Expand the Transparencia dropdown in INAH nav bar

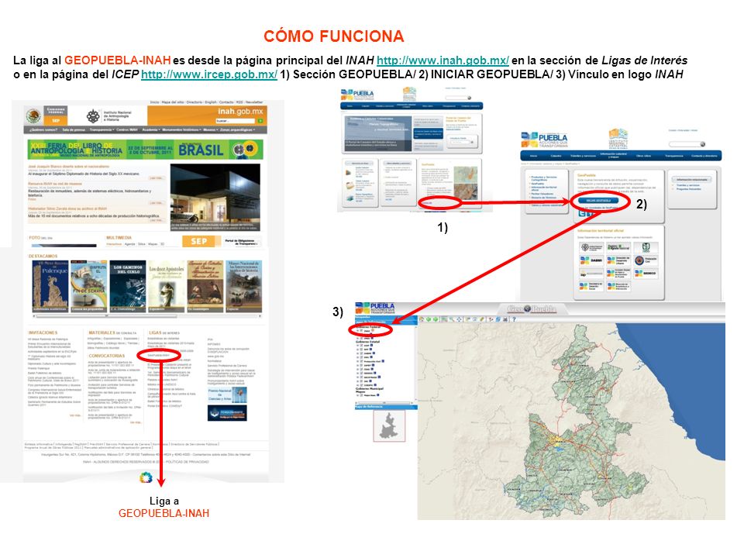point(102,129)
